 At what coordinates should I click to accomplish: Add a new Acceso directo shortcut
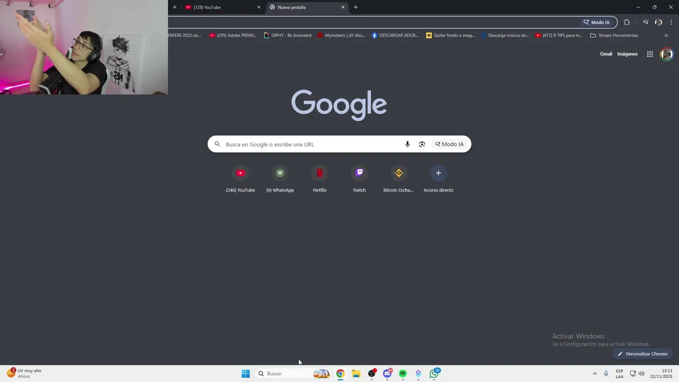(x=438, y=179)
